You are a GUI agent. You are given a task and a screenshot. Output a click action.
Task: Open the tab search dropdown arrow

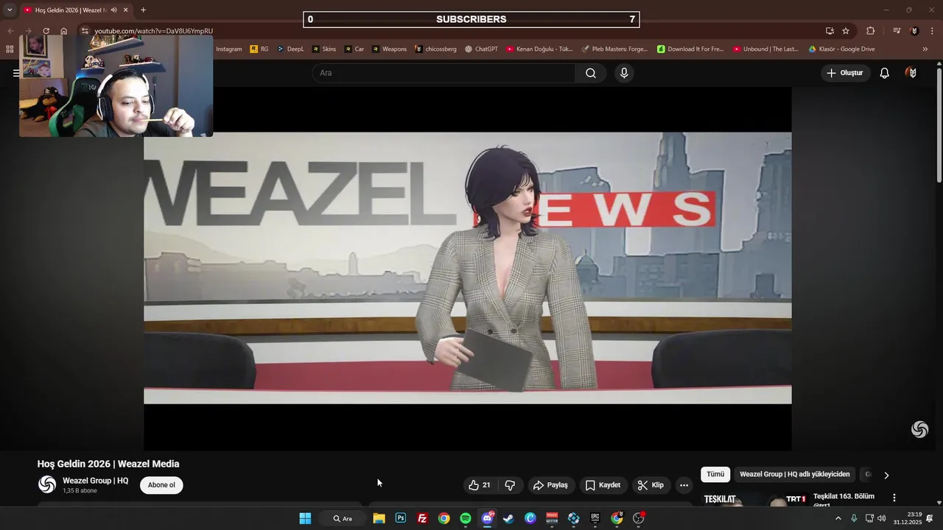coord(10,10)
